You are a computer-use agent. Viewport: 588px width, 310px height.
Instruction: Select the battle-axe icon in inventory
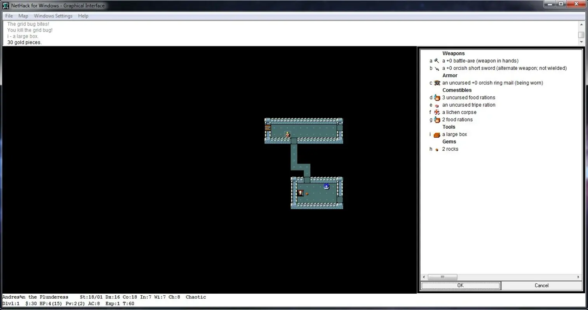pyautogui.click(x=437, y=60)
